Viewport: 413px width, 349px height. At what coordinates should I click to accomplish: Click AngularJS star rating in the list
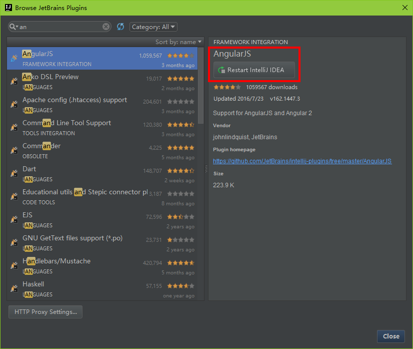pos(180,56)
